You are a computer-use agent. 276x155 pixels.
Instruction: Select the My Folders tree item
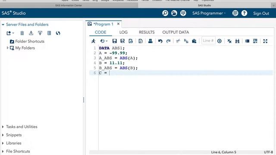point(22,48)
